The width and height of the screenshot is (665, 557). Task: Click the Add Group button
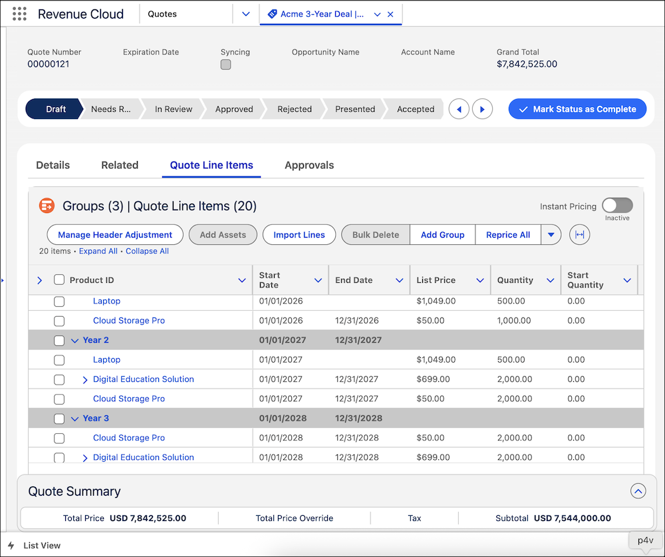pyautogui.click(x=442, y=235)
